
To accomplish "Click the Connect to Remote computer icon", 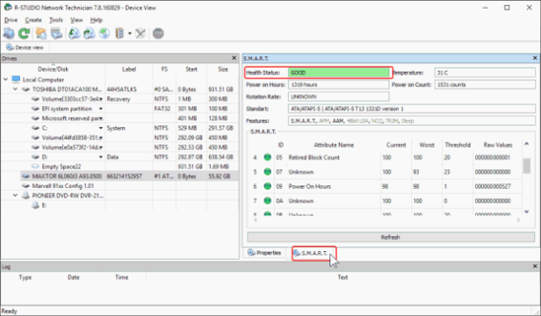I will (9, 33).
